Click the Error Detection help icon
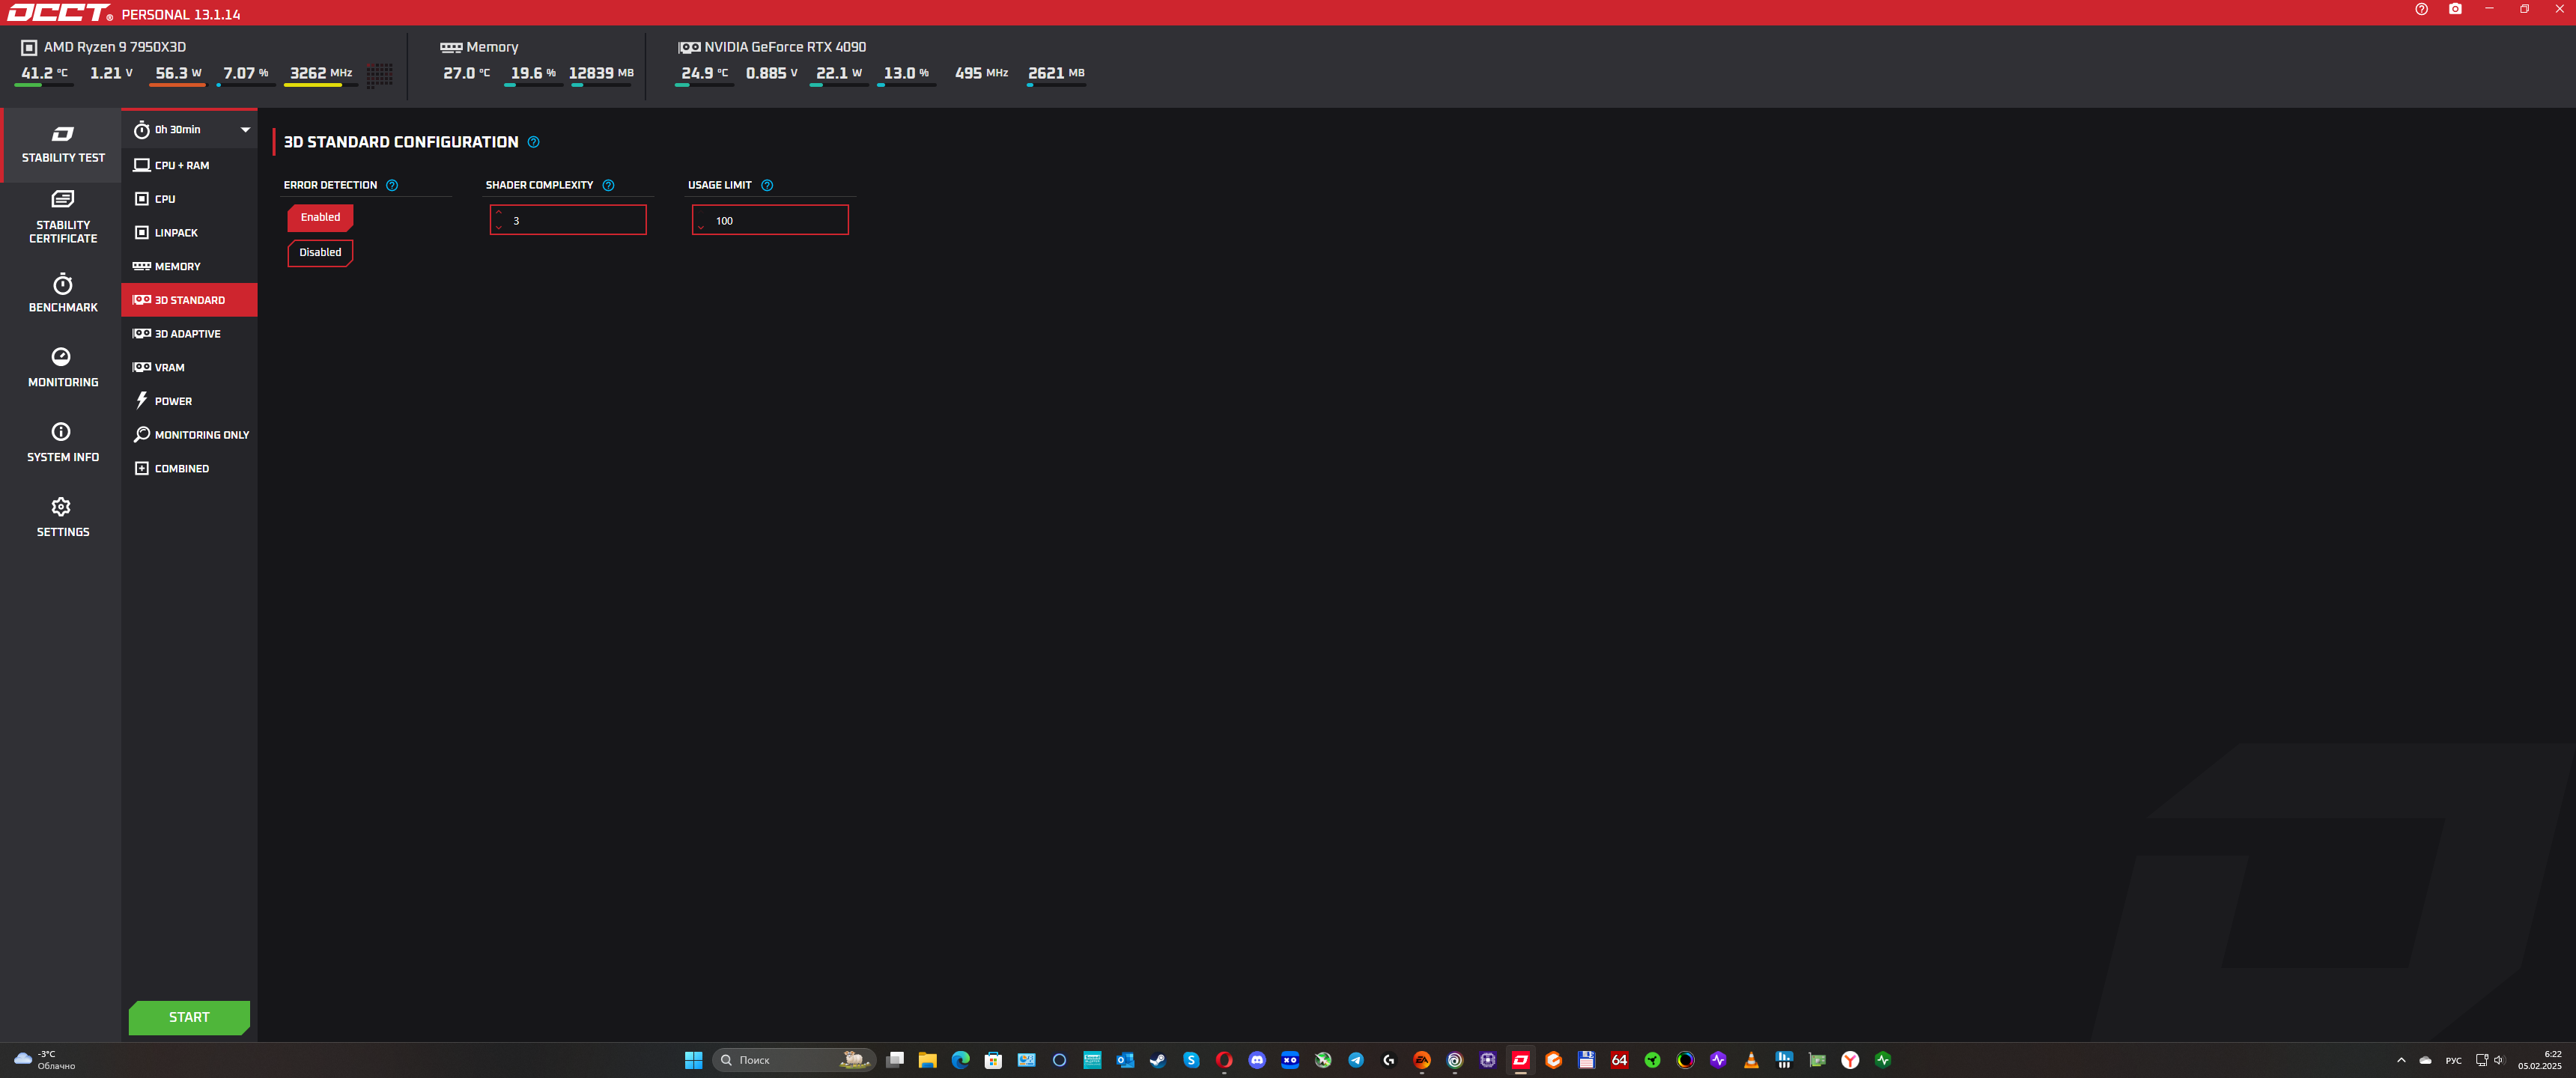Viewport: 2576px width, 1078px height. 392,185
